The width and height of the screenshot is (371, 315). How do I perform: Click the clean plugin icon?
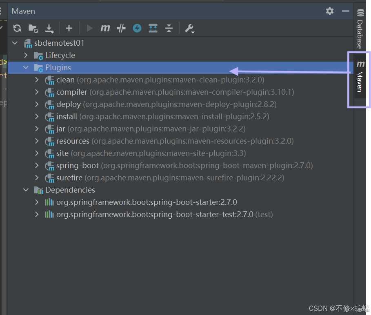50,80
